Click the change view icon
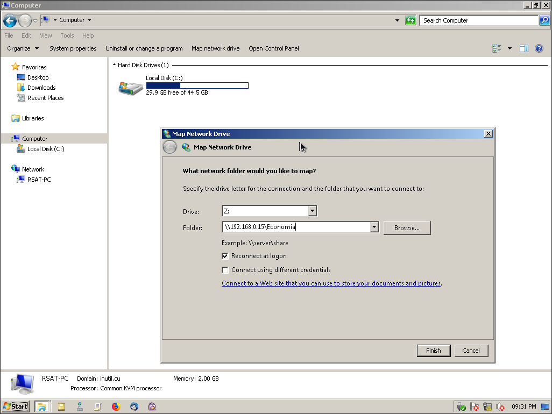 point(497,48)
